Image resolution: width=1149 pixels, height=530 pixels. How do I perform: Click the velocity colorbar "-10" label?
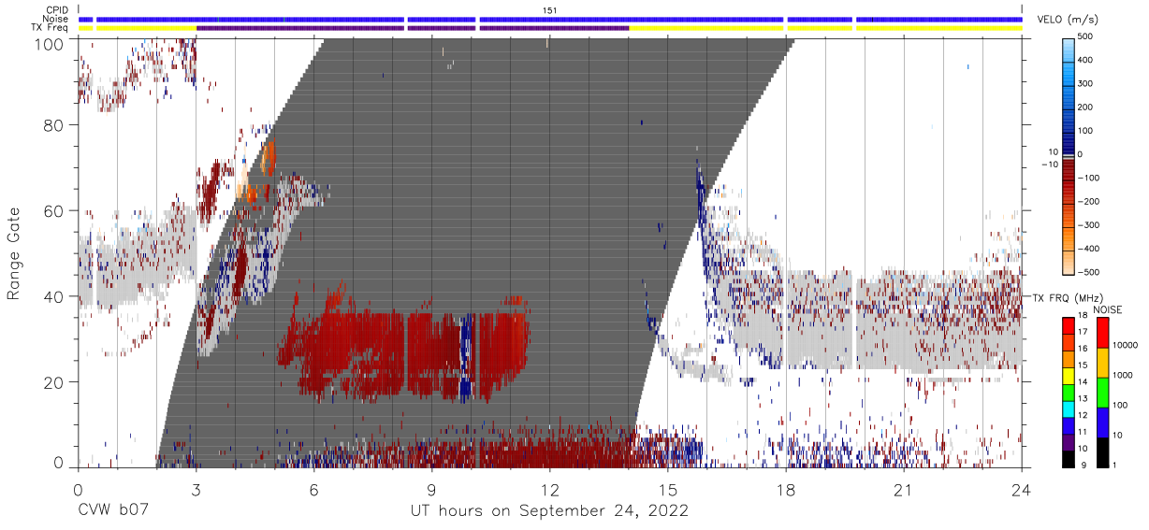1049,165
